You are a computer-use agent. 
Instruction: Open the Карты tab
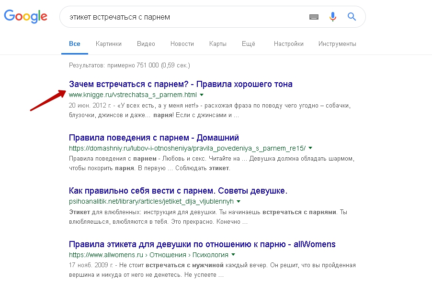217,44
